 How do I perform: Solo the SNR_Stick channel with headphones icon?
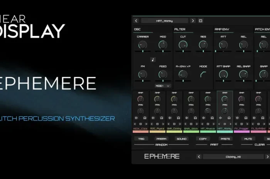195,118
